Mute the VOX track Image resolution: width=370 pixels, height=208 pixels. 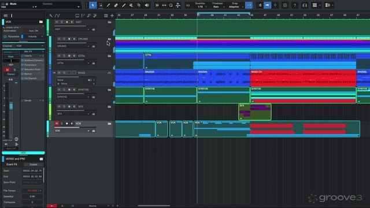tap(57, 124)
